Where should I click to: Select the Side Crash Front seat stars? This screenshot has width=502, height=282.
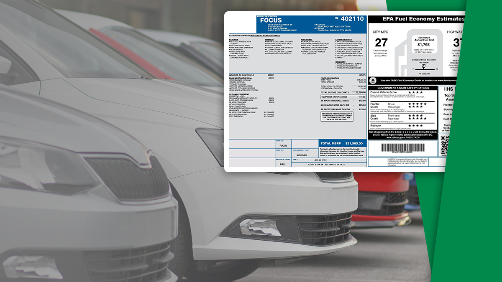[x=415, y=115]
